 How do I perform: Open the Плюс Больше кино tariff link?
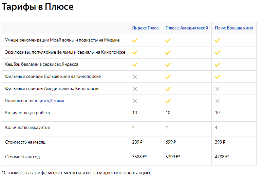234,28
